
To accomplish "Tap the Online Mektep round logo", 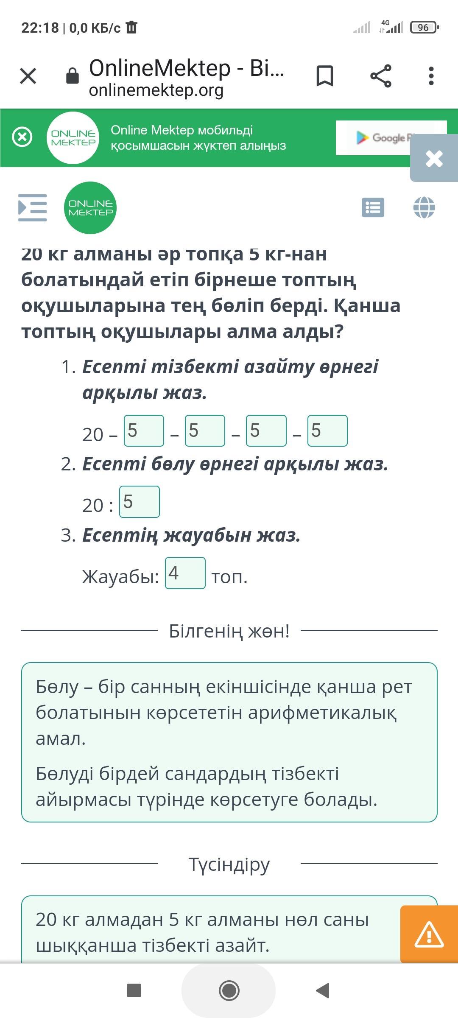I will [90, 208].
